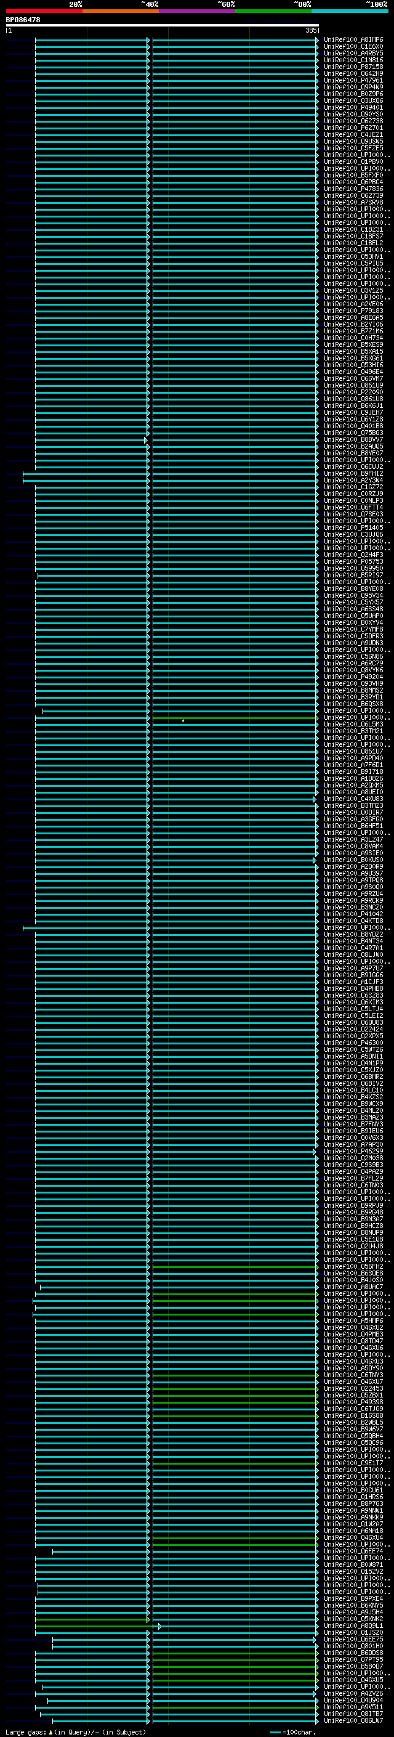Select hit label UniRef100_Q5KNK2
The height and width of the screenshot is (1737, 394).
click(x=353, y=1619)
